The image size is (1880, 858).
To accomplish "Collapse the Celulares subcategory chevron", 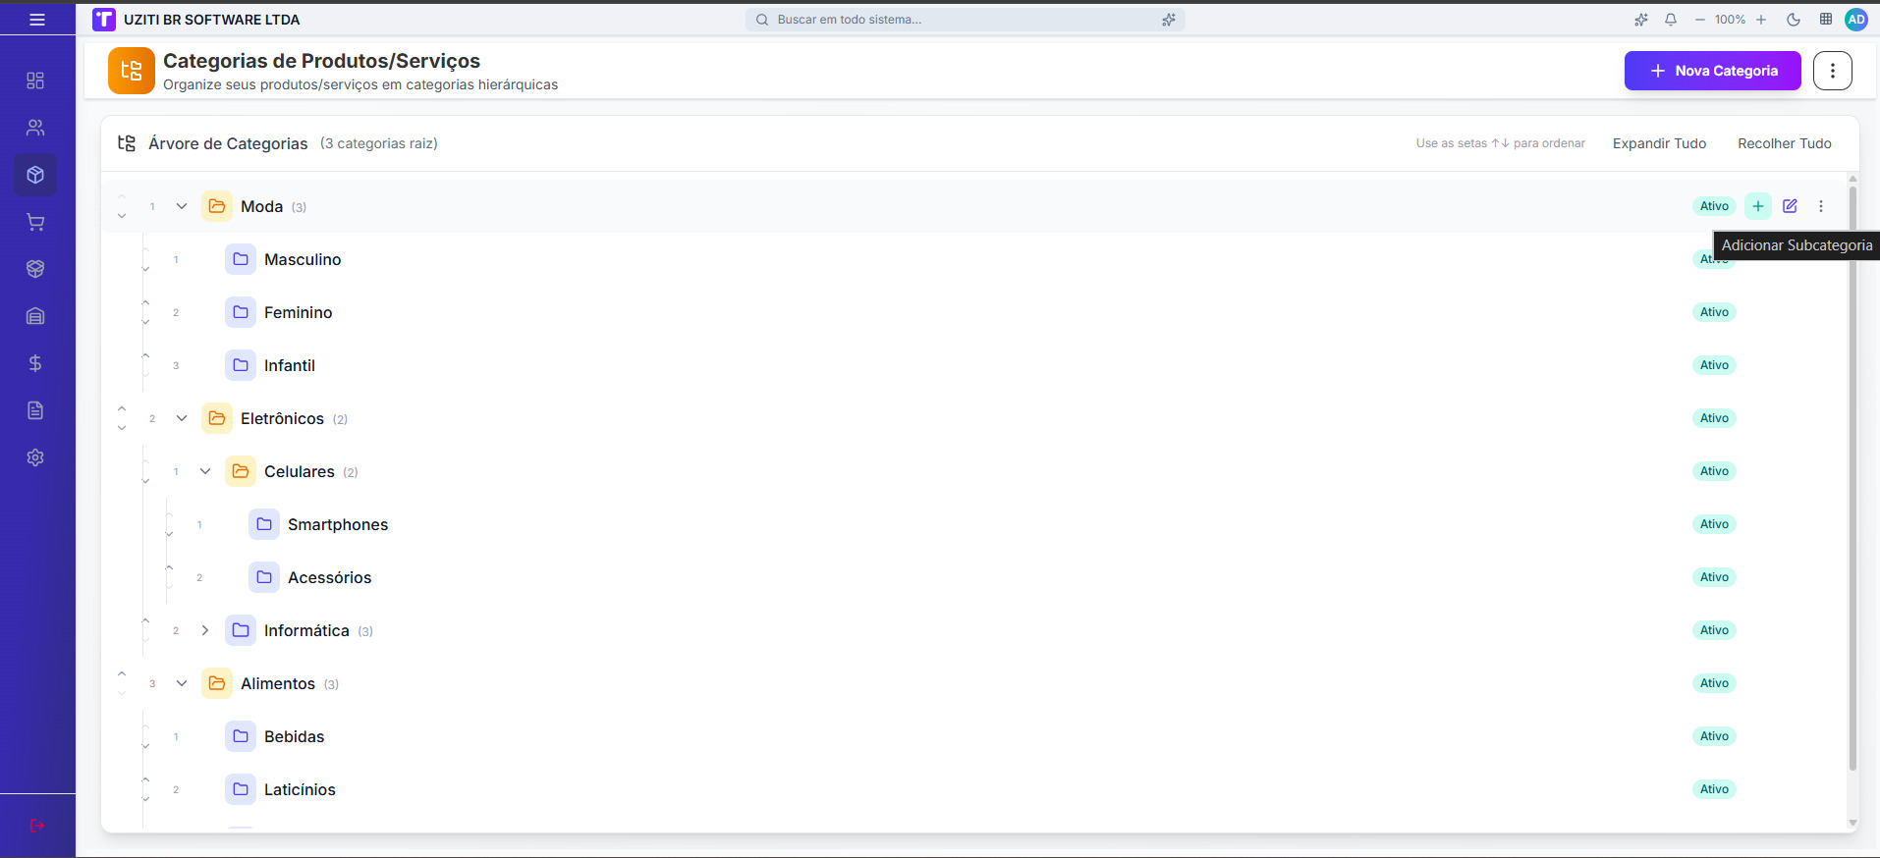I will 205,471.
